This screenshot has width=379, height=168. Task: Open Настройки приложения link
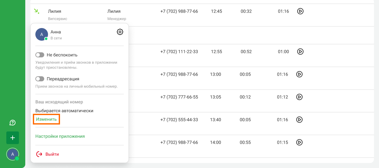(x=60, y=136)
